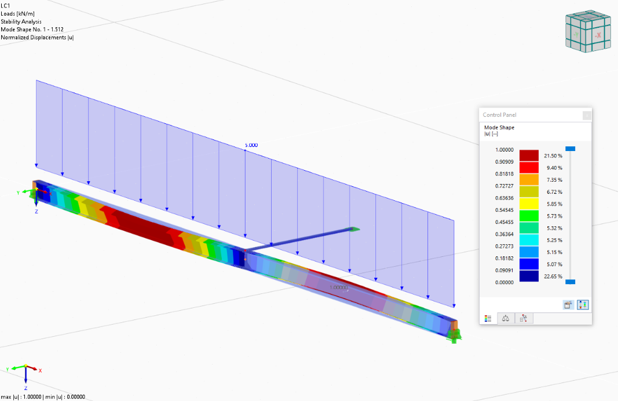
Task: Click the teal green 5.32 % color swatch
Action: pyautogui.click(x=529, y=228)
